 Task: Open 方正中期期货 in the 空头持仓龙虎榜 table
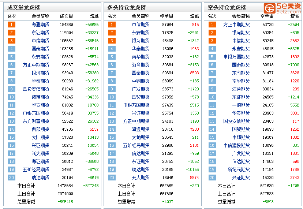236,25
